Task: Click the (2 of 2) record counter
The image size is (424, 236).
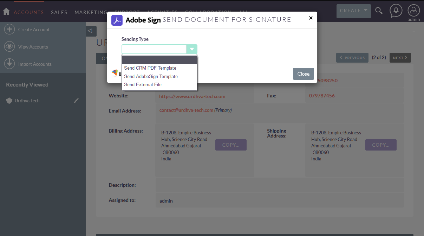Action: click(379, 57)
